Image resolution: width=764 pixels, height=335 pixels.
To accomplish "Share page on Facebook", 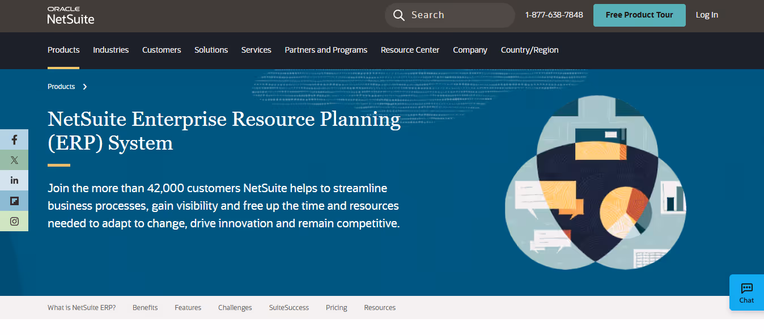I will [x=14, y=139].
